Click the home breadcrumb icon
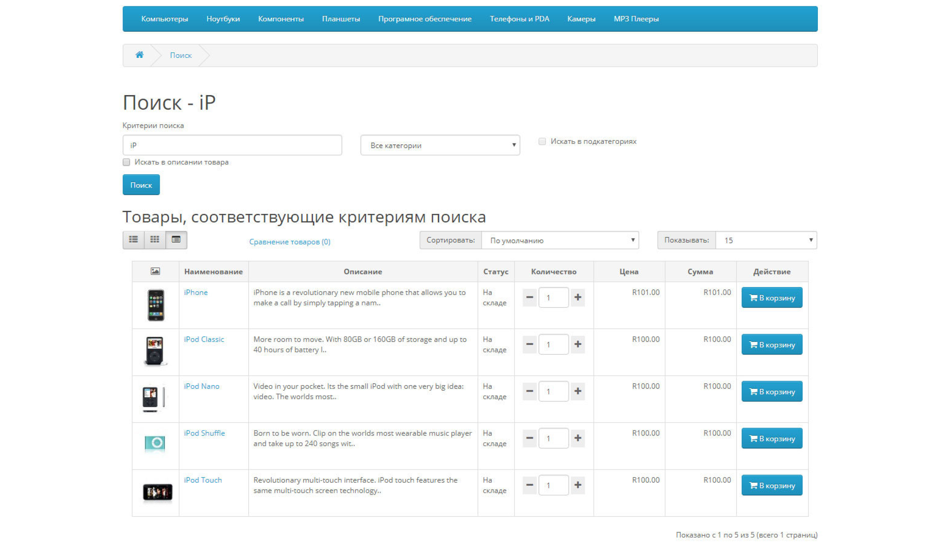Screen dimensions: 929x557 click(139, 55)
